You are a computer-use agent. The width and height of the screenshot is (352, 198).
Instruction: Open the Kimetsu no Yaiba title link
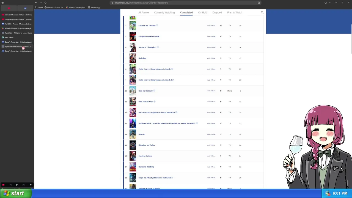[147, 145]
